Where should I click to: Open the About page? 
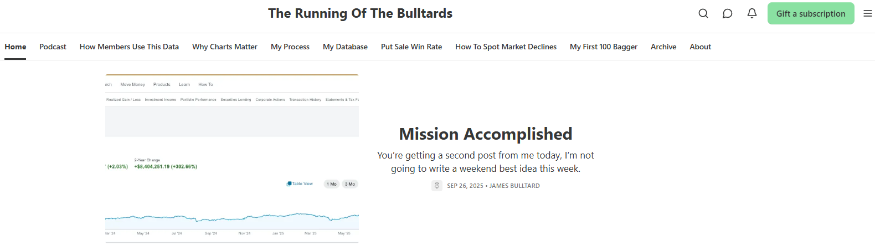700,47
